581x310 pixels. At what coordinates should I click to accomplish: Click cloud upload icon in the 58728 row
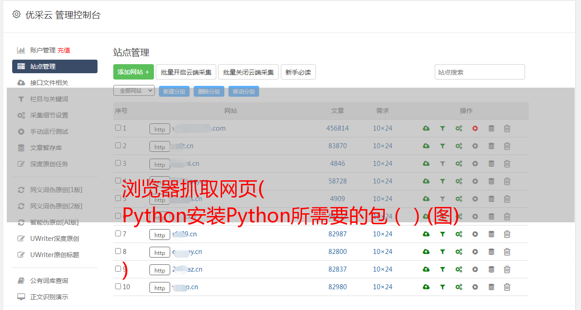pos(426,181)
